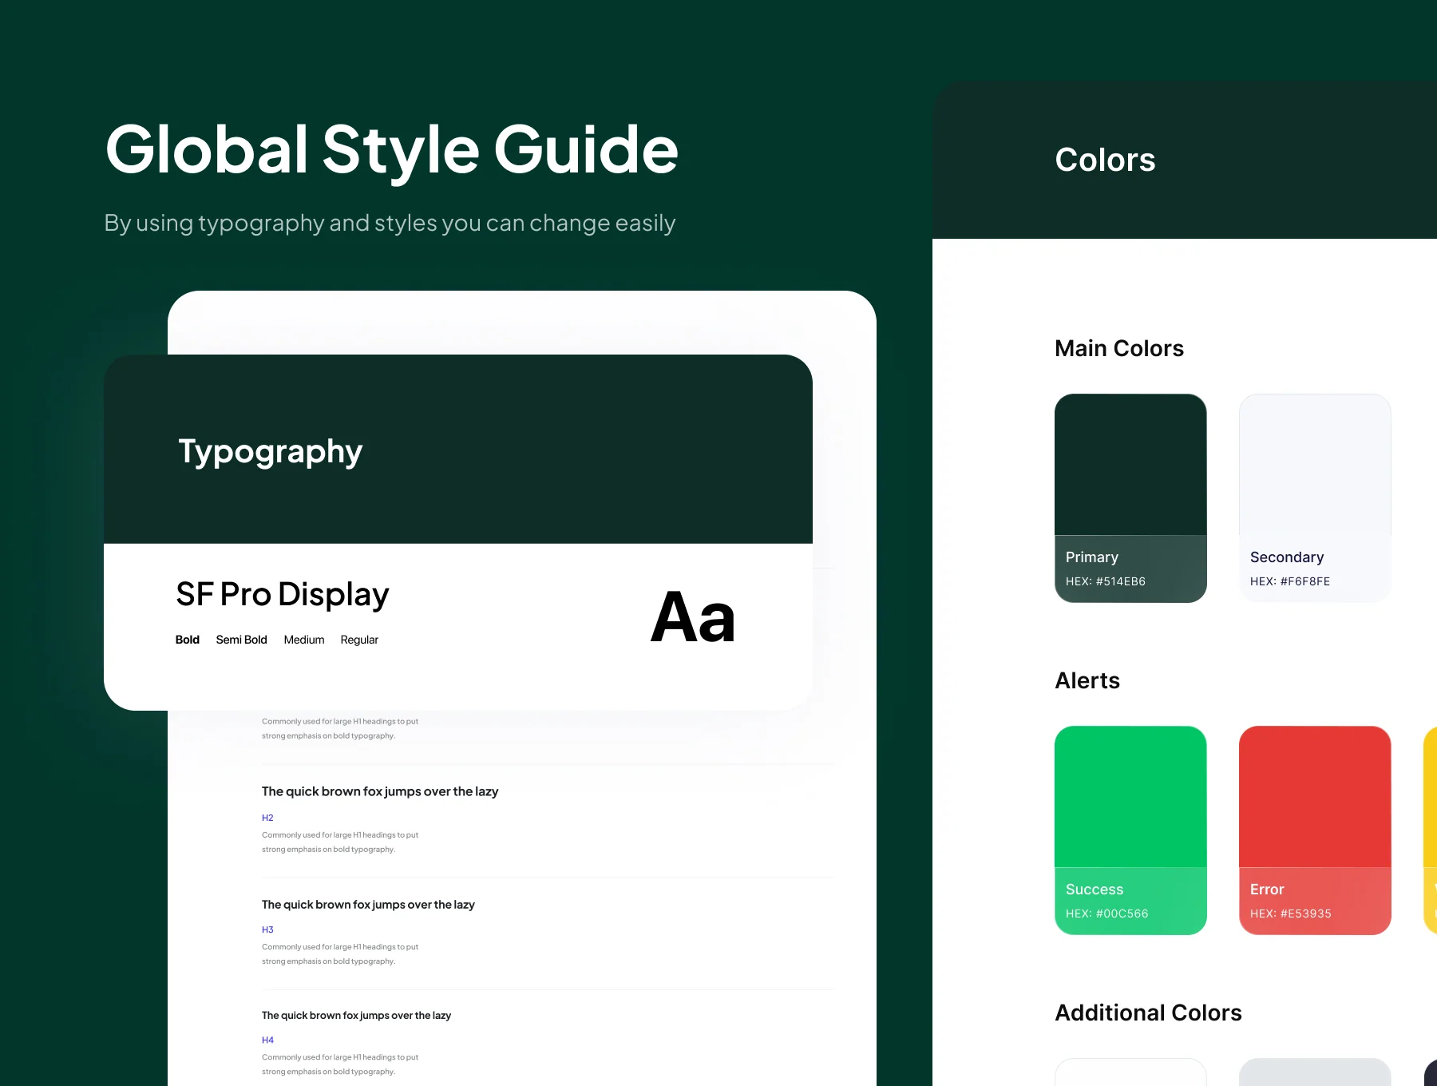
Task: Click the Semi Bold font weight label
Action: 241,640
